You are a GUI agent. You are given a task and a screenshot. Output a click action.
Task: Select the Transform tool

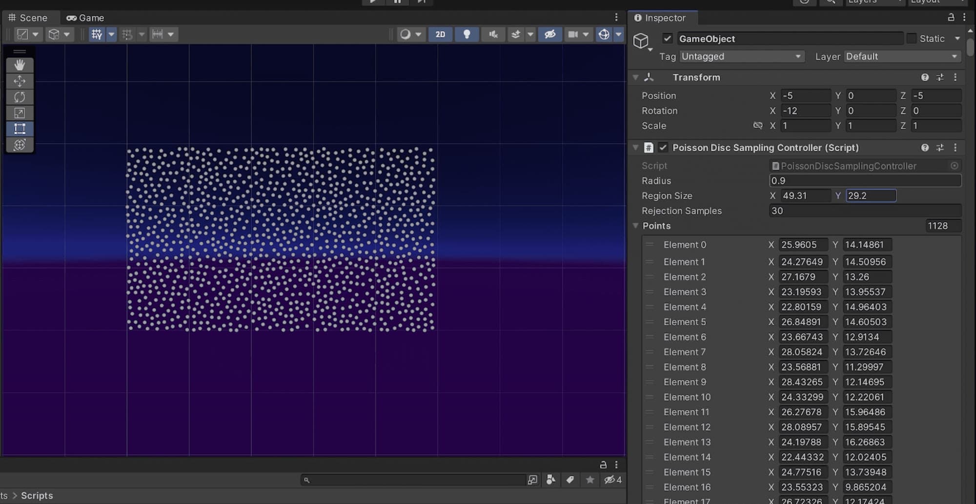20,145
